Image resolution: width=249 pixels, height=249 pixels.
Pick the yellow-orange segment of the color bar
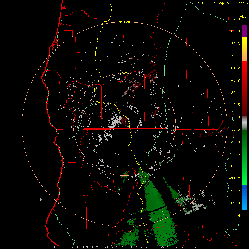point(244,49)
